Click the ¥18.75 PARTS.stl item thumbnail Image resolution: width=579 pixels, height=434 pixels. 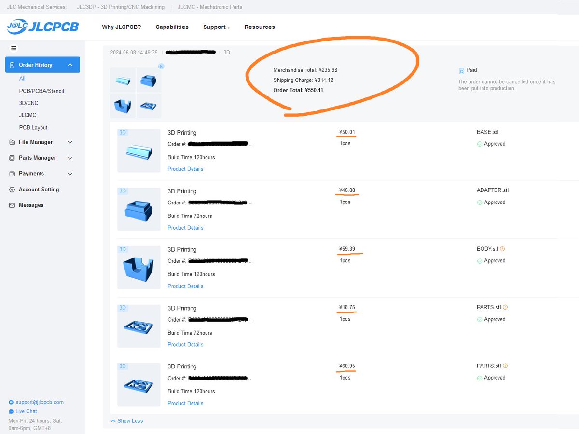pyautogui.click(x=139, y=326)
